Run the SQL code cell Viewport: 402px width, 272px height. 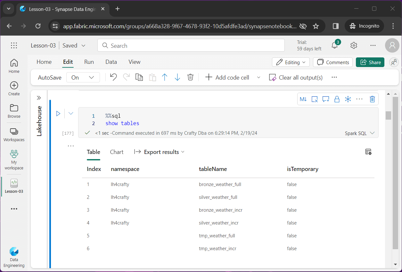58,114
